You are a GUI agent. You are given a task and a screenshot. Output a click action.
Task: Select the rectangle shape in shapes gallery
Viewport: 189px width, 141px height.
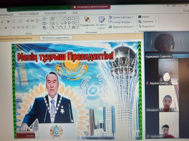pyautogui.click(x=65, y=18)
